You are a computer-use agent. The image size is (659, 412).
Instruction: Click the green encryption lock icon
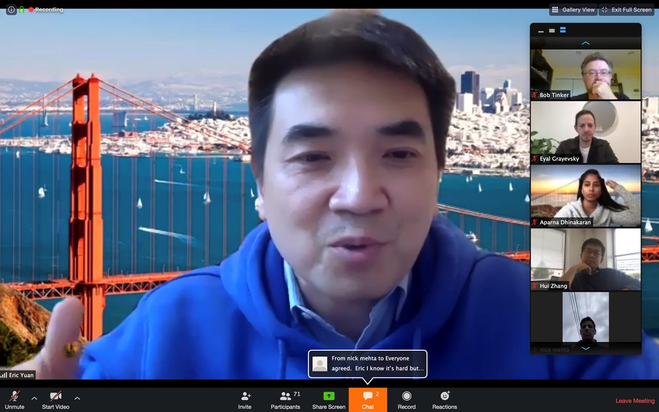[22, 9]
